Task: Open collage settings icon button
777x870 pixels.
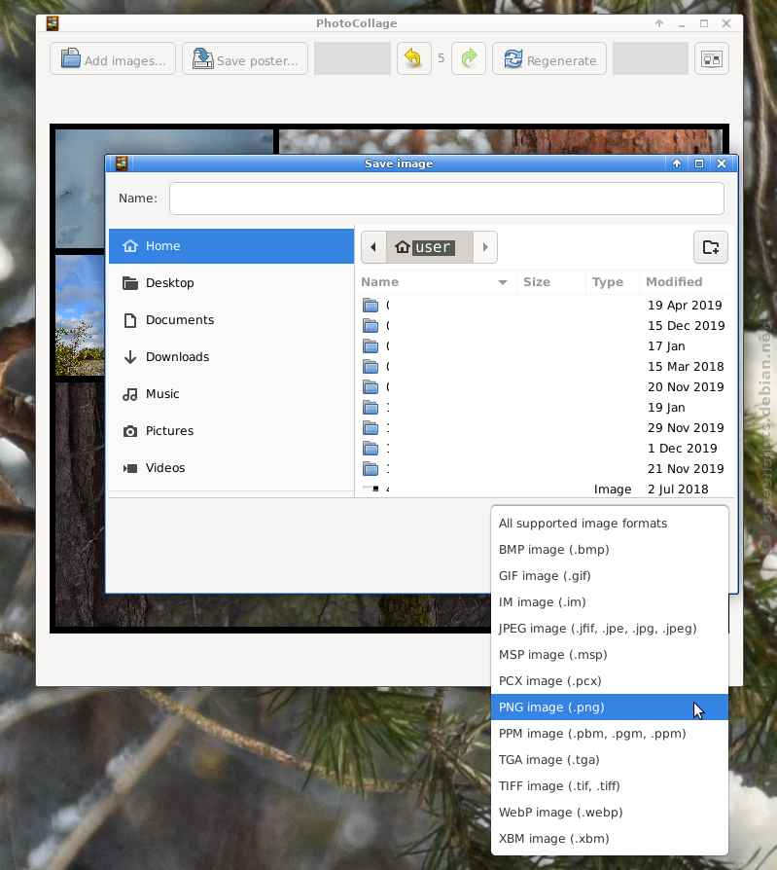Action: click(712, 58)
